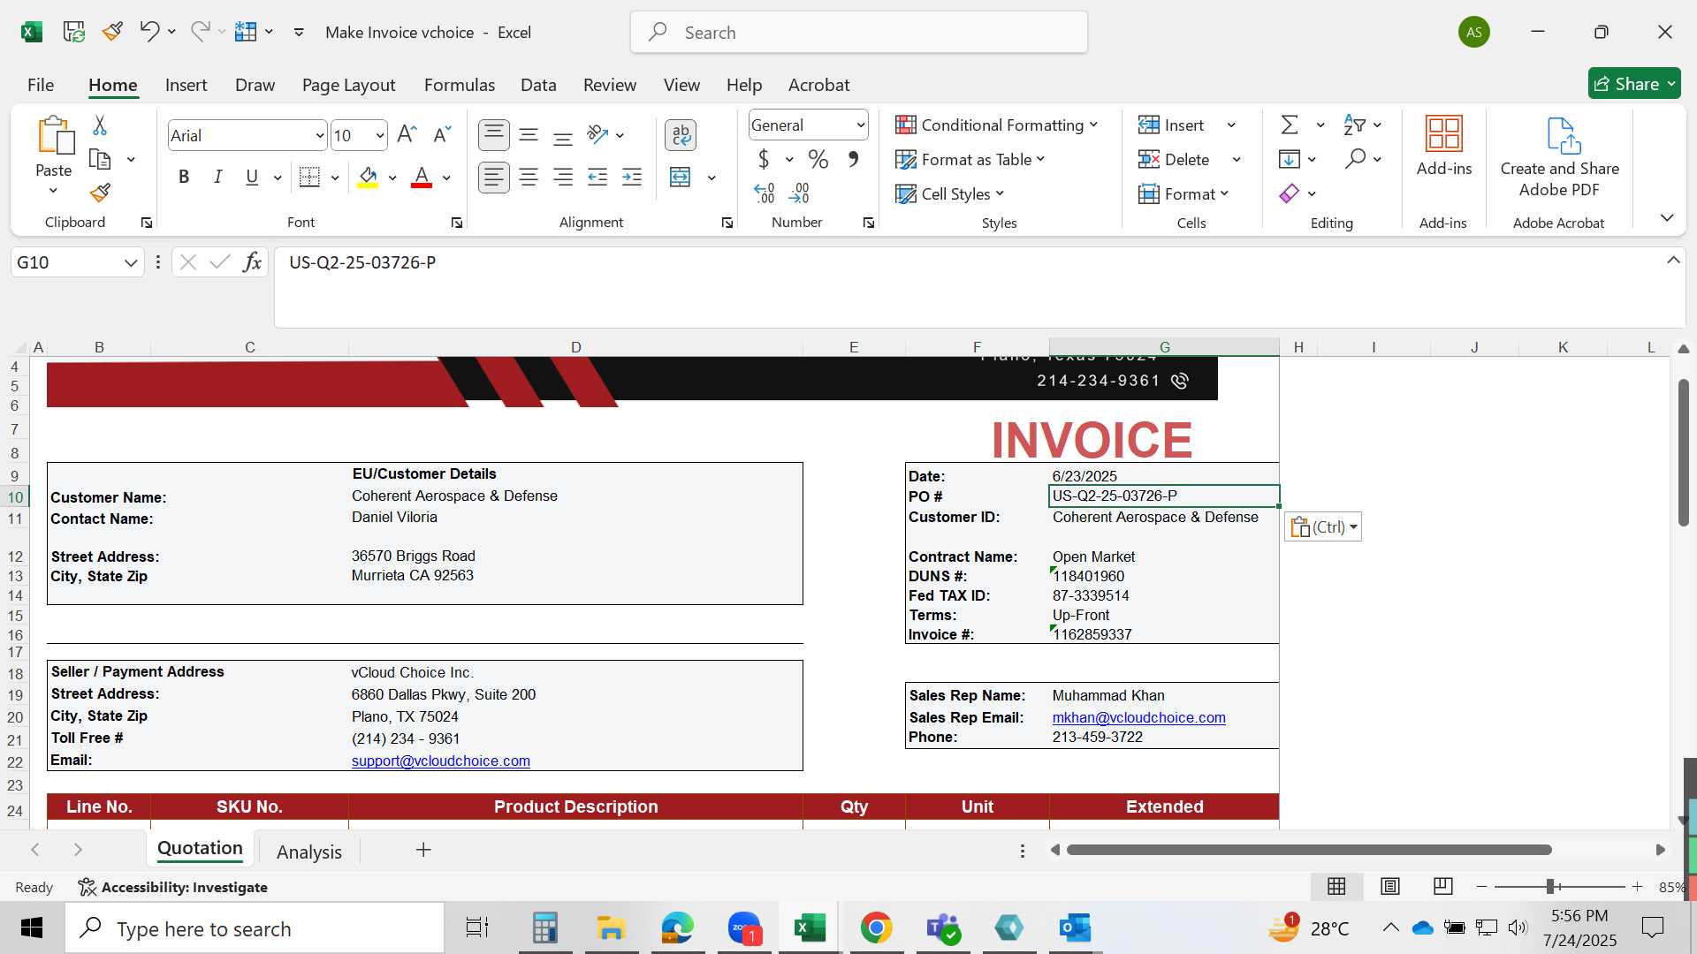Apply Percent Style with the % icon

pyautogui.click(x=818, y=159)
